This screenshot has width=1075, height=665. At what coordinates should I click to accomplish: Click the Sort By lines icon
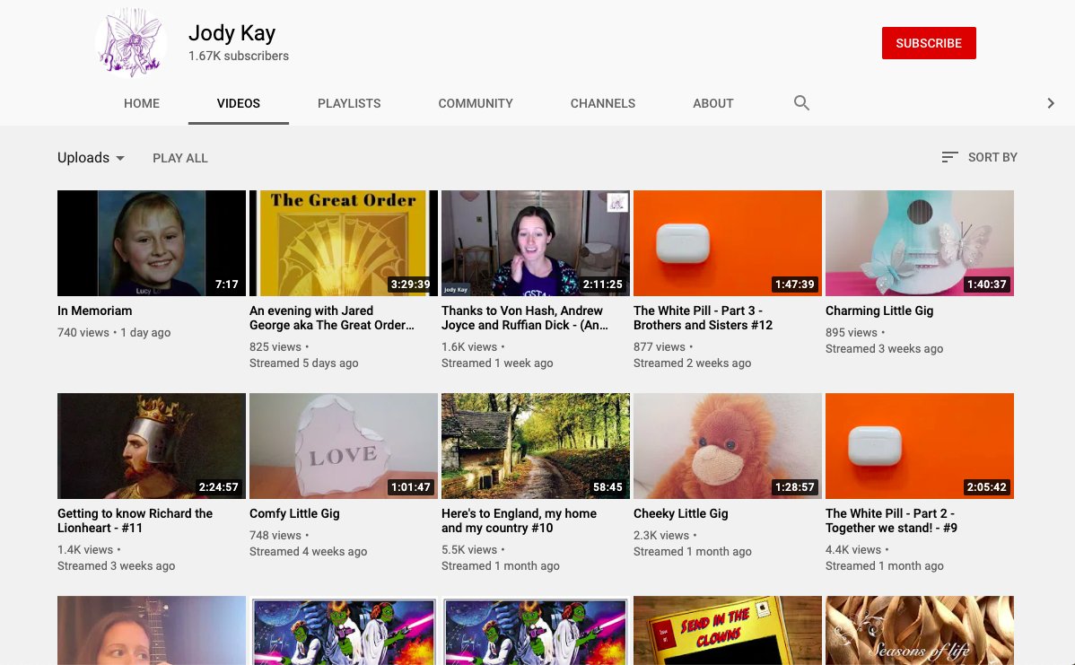pyautogui.click(x=949, y=157)
